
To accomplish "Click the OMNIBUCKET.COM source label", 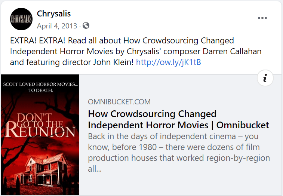I will 119,102.
